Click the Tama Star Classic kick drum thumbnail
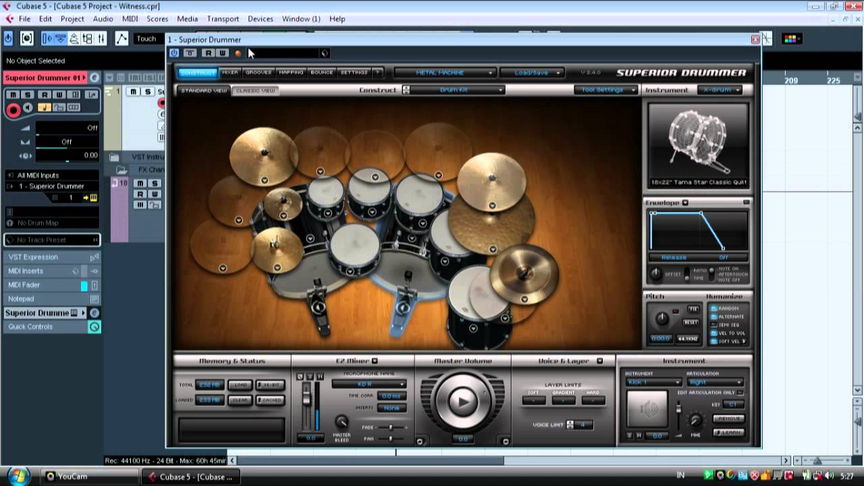864x486 pixels. [x=698, y=145]
